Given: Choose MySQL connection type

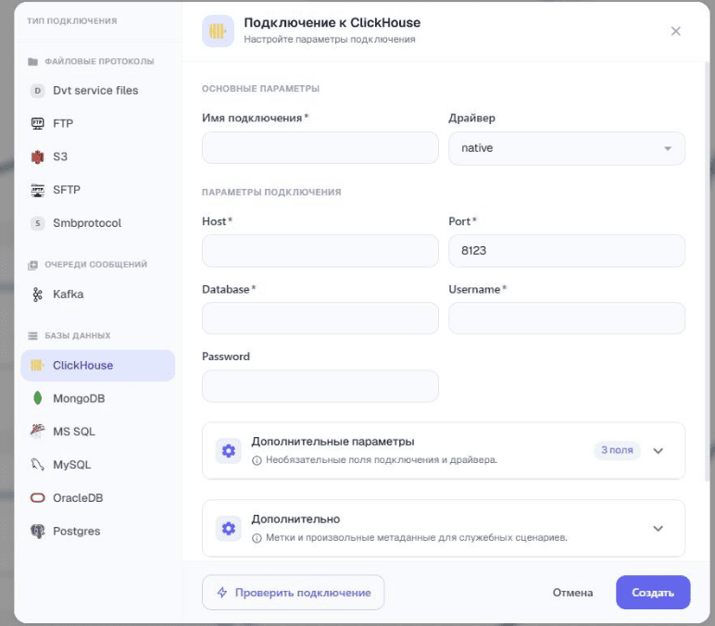Looking at the screenshot, I should 97,465.
